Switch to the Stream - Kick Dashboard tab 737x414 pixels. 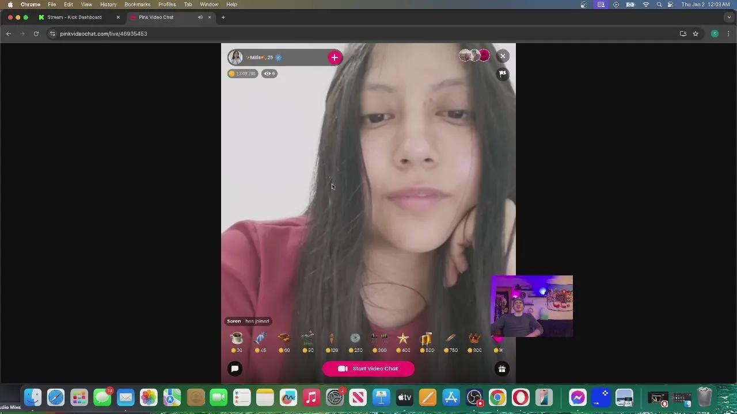[x=74, y=17]
